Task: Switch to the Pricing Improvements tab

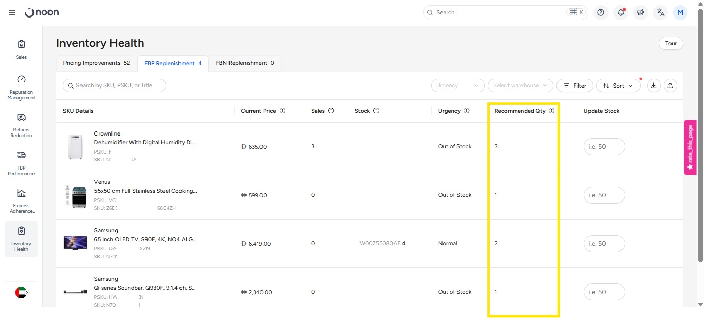Action: click(96, 63)
